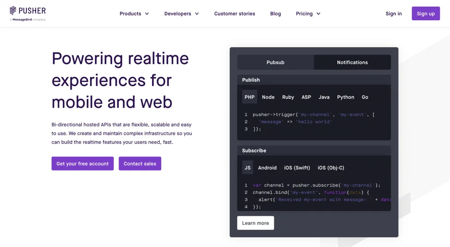Click 'A MessageBird company' tagline
The width and height of the screenshot is (450, 247).
pyautogui.click(x=28, y=19)
